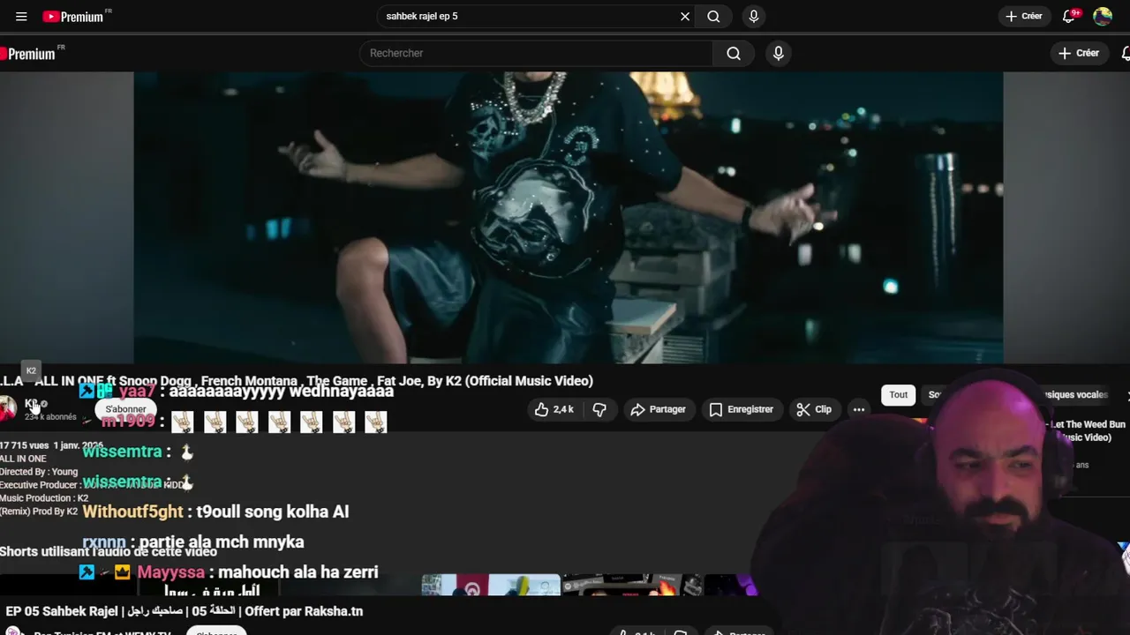Image resolution: width=1130 pixels, height=635 pixels.
Task: Dislike the ALL IN ONE video
Action: click(599, 409)
